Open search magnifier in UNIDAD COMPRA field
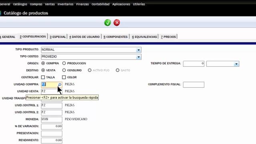Image resolution: width=256 pixels, height=144 pixels. [x=60, y=84]
